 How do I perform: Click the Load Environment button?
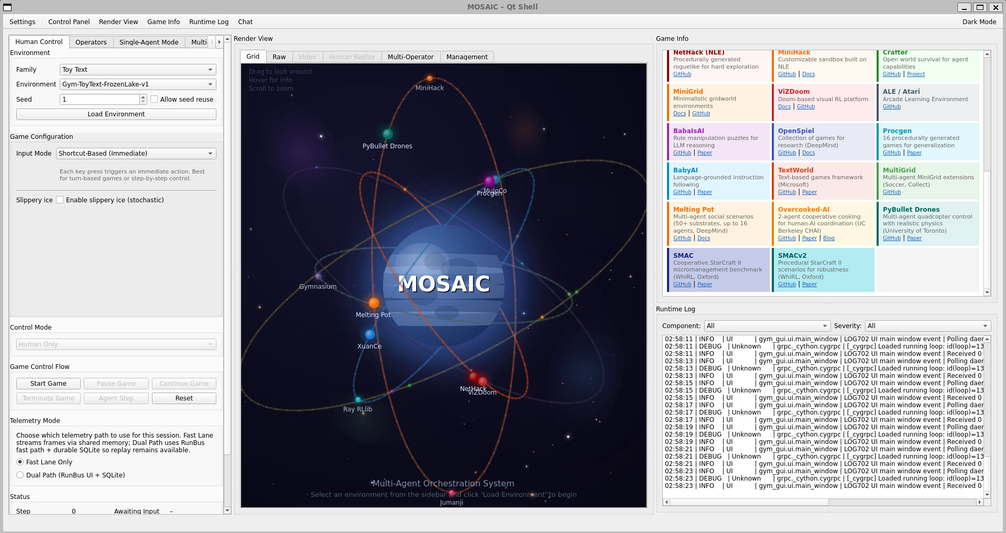pyautogui.click(x=116, y=114)
